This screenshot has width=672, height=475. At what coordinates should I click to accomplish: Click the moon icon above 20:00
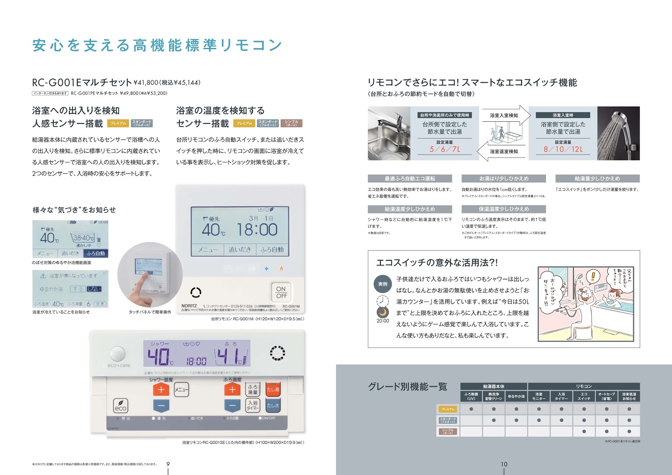[383, 312]
